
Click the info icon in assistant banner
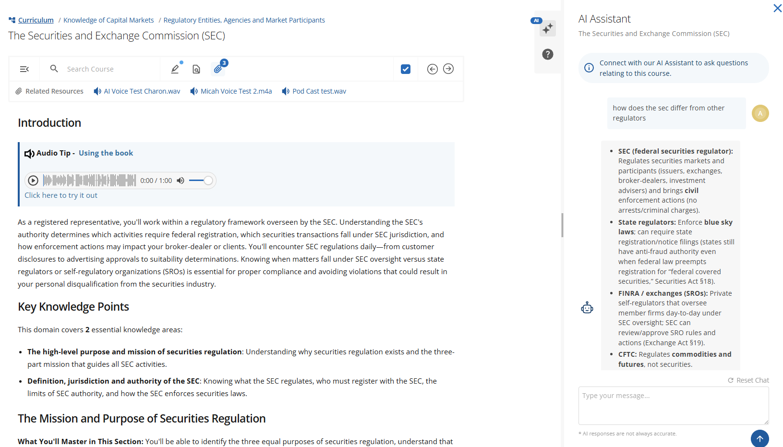click(x=589, y=68)
